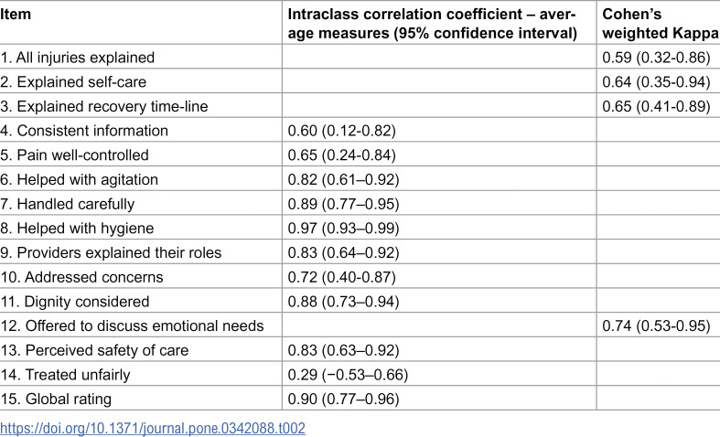Click the 13. Perceived safety of care label

[94, 350]
